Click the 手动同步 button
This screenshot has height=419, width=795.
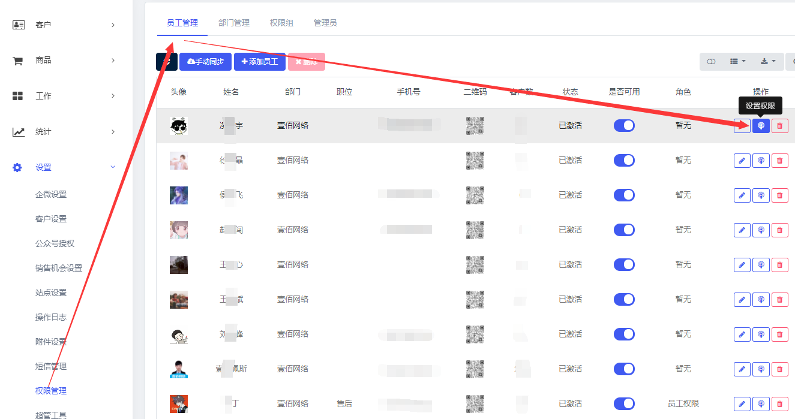[206, 62]
